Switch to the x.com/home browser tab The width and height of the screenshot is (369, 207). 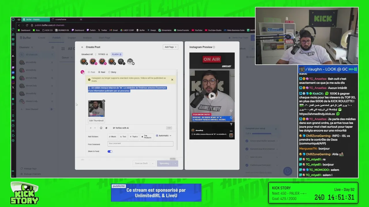click(x=61, y=20)
